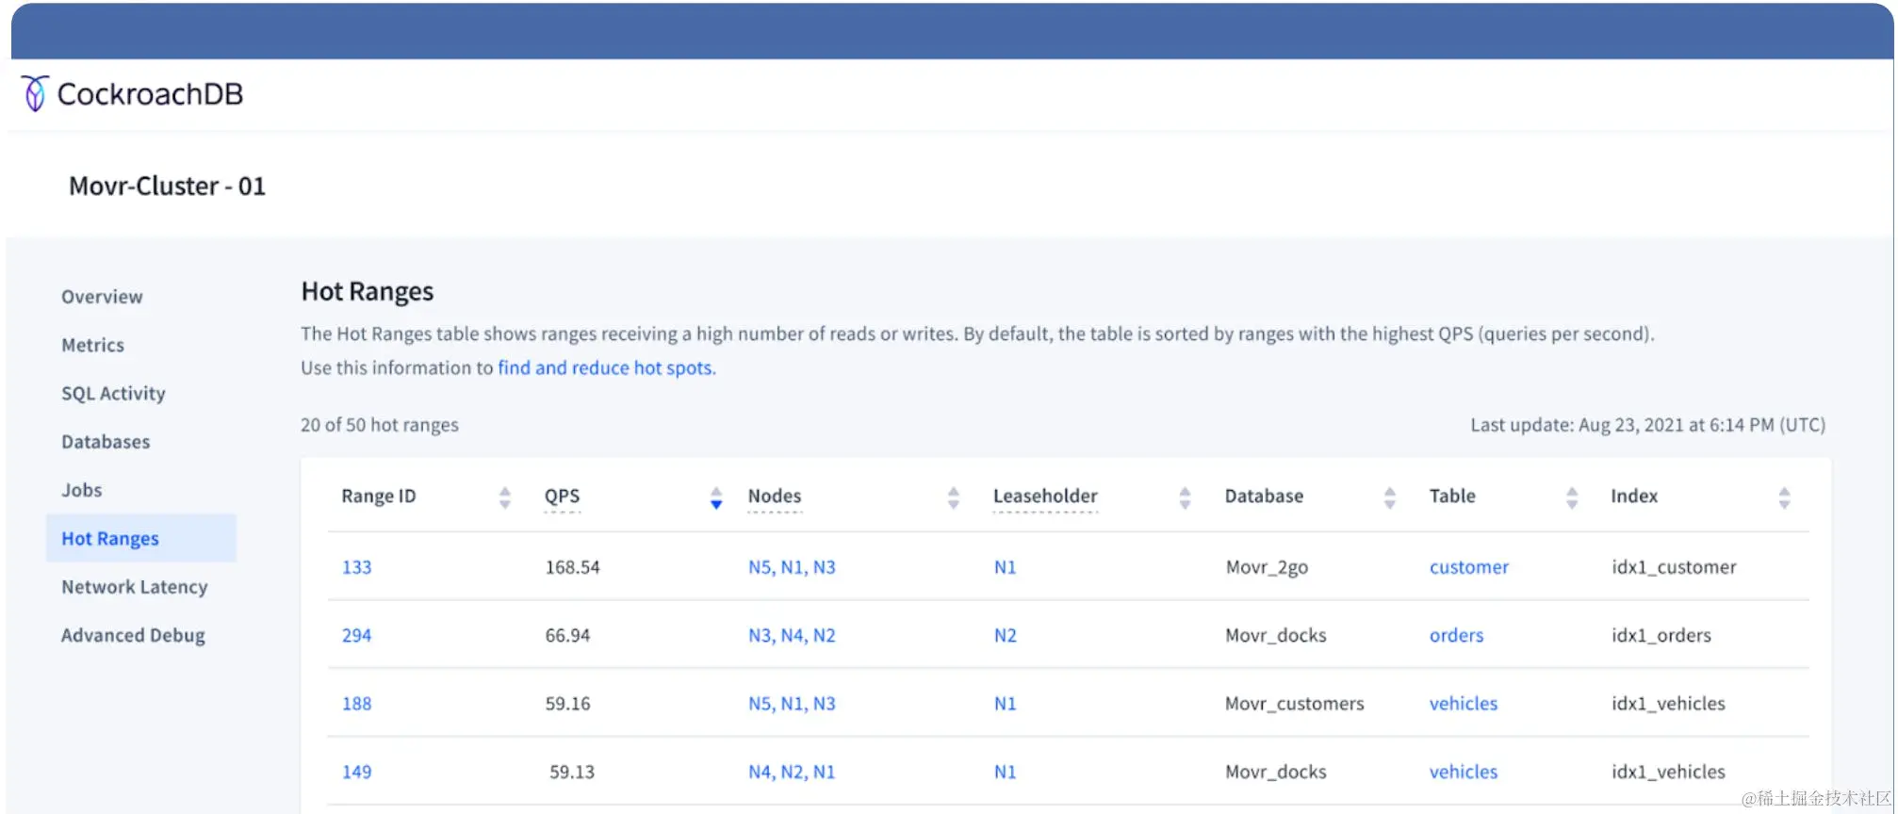Click nodes N3, N4, N2 link
This screenshot has height=814, width=1898.
[x=792, y=635]
